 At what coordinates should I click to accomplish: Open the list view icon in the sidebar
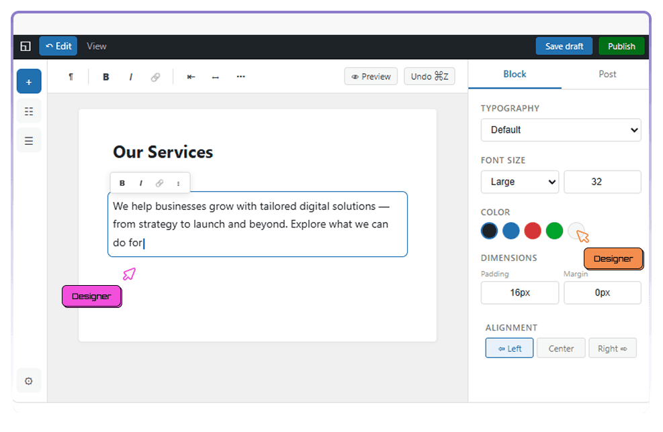[x=29, y=141]
